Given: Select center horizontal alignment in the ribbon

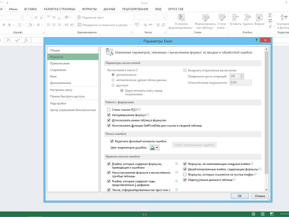Looking at the screenshot, I should point(54,25).
